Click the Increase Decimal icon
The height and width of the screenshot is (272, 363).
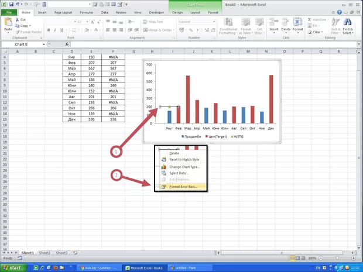point(207,30)
